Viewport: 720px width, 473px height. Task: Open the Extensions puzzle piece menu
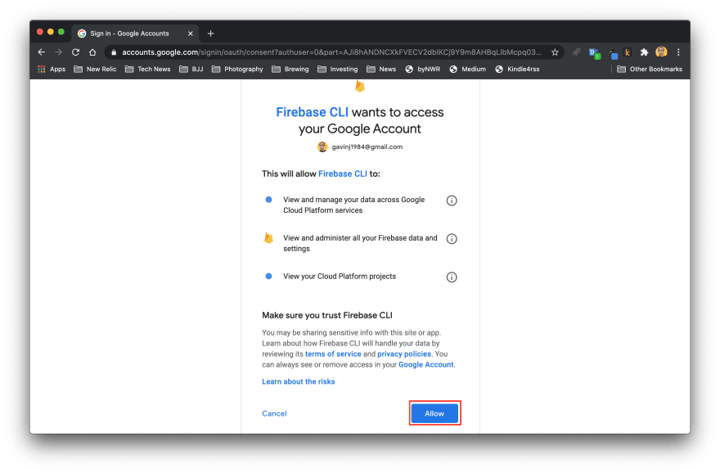(644, 52)
